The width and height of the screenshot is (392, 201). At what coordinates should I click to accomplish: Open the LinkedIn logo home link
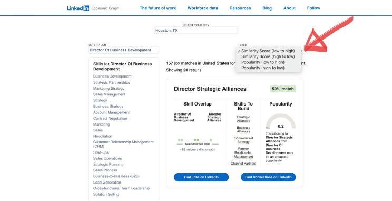pyautogui.click(x=78, y=8)
